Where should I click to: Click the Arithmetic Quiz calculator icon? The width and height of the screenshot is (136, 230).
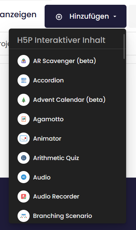pos(23,158)
